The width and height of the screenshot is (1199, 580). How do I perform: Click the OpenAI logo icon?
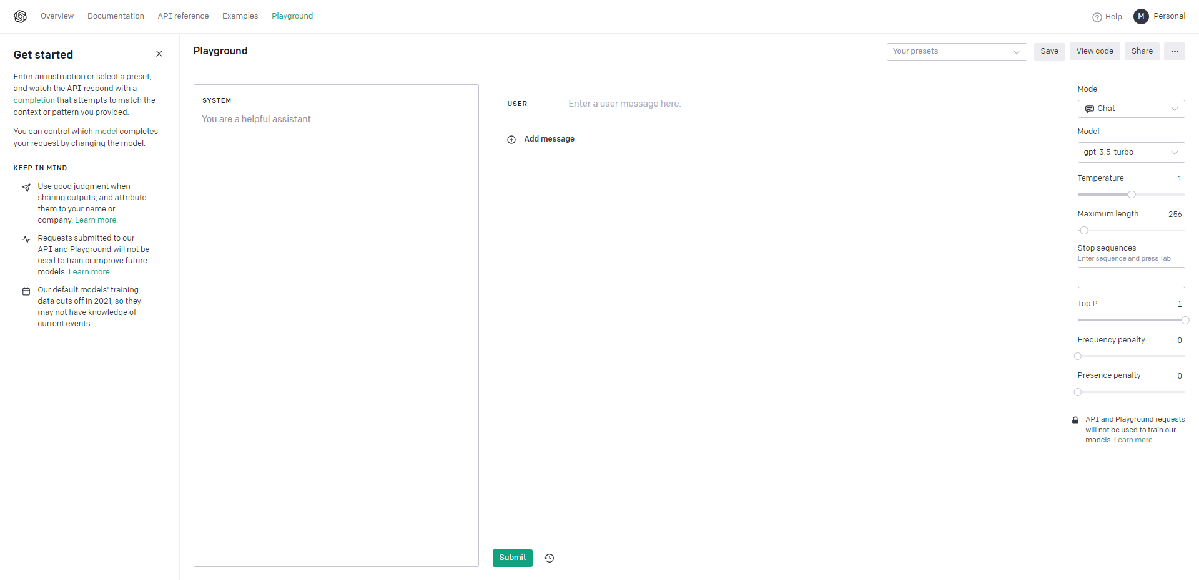[x=21, y=16]
